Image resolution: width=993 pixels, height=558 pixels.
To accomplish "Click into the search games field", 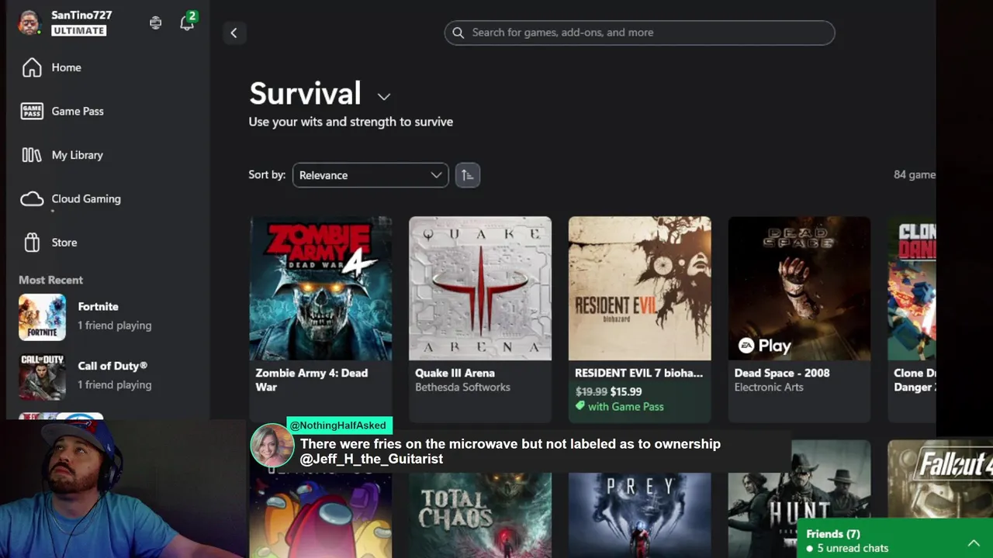I will click(639, 33).
